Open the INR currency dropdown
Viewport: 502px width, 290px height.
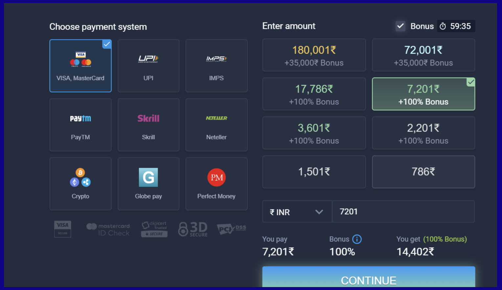pyautogui.click(x=297, y=212)
